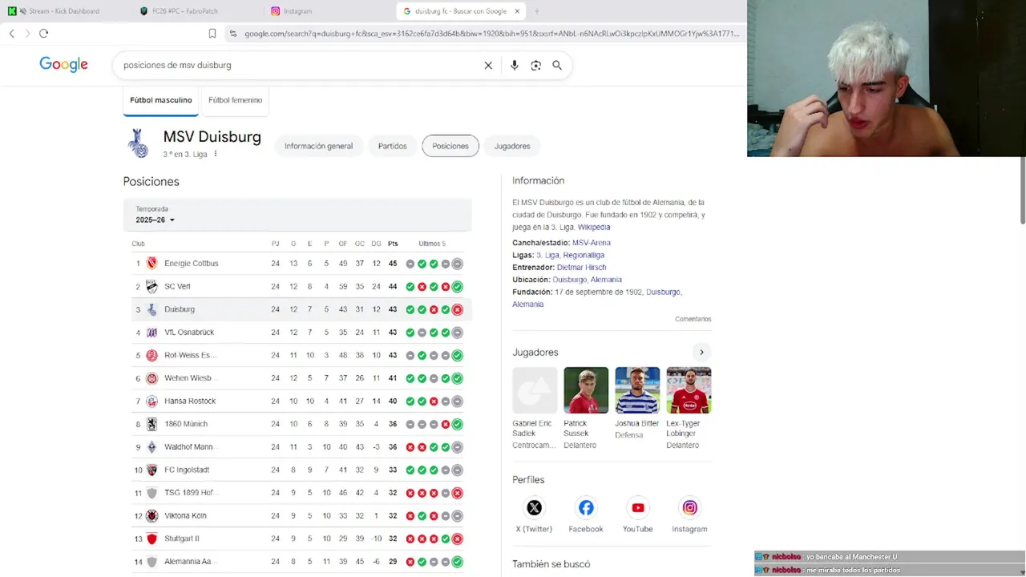The width and height of the screenshot is (1026, 577).
Task: Open Joshua Bitter player photo
Action: [637, 390]
